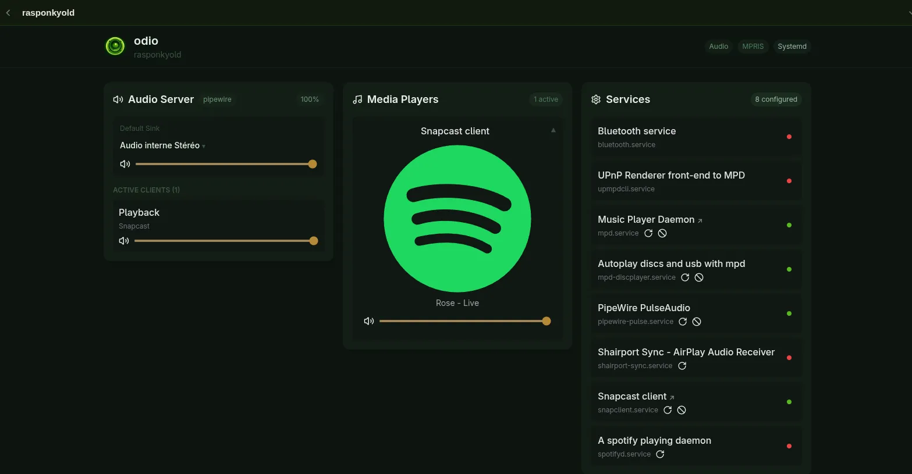Click the 1 active badge

[x=546, y=99]
